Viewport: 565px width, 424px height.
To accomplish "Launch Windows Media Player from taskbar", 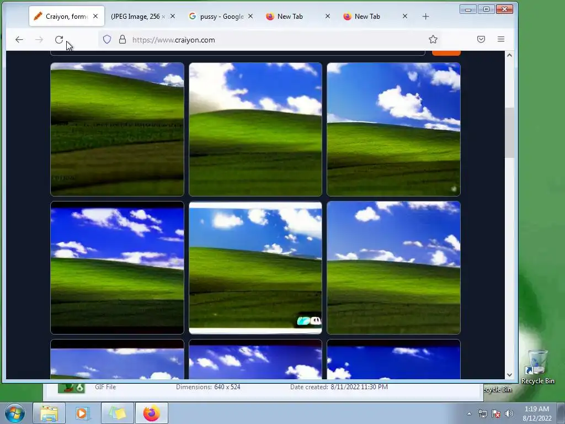I will pyautogui.click(x=82, y=413).
